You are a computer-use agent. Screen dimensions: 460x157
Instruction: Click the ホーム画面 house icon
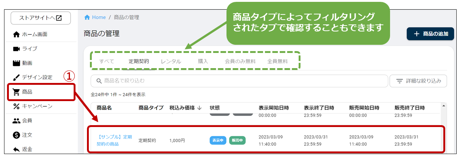[16, 34]
